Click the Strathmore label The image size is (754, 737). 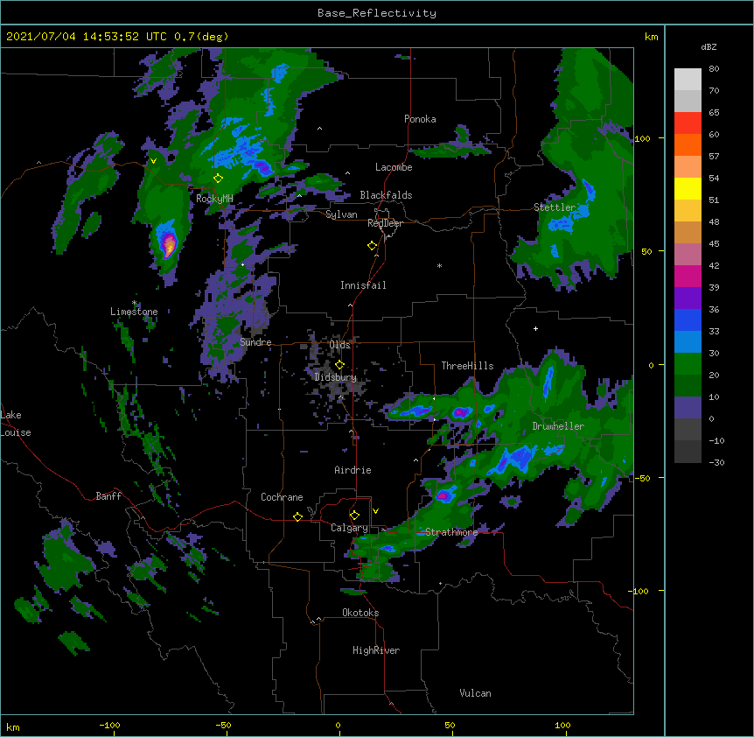tap(451, 532)
